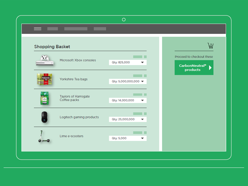Select the Yorkshire Tea box image
The width and height of the screenshot is (248, 186).
[45, 79]
